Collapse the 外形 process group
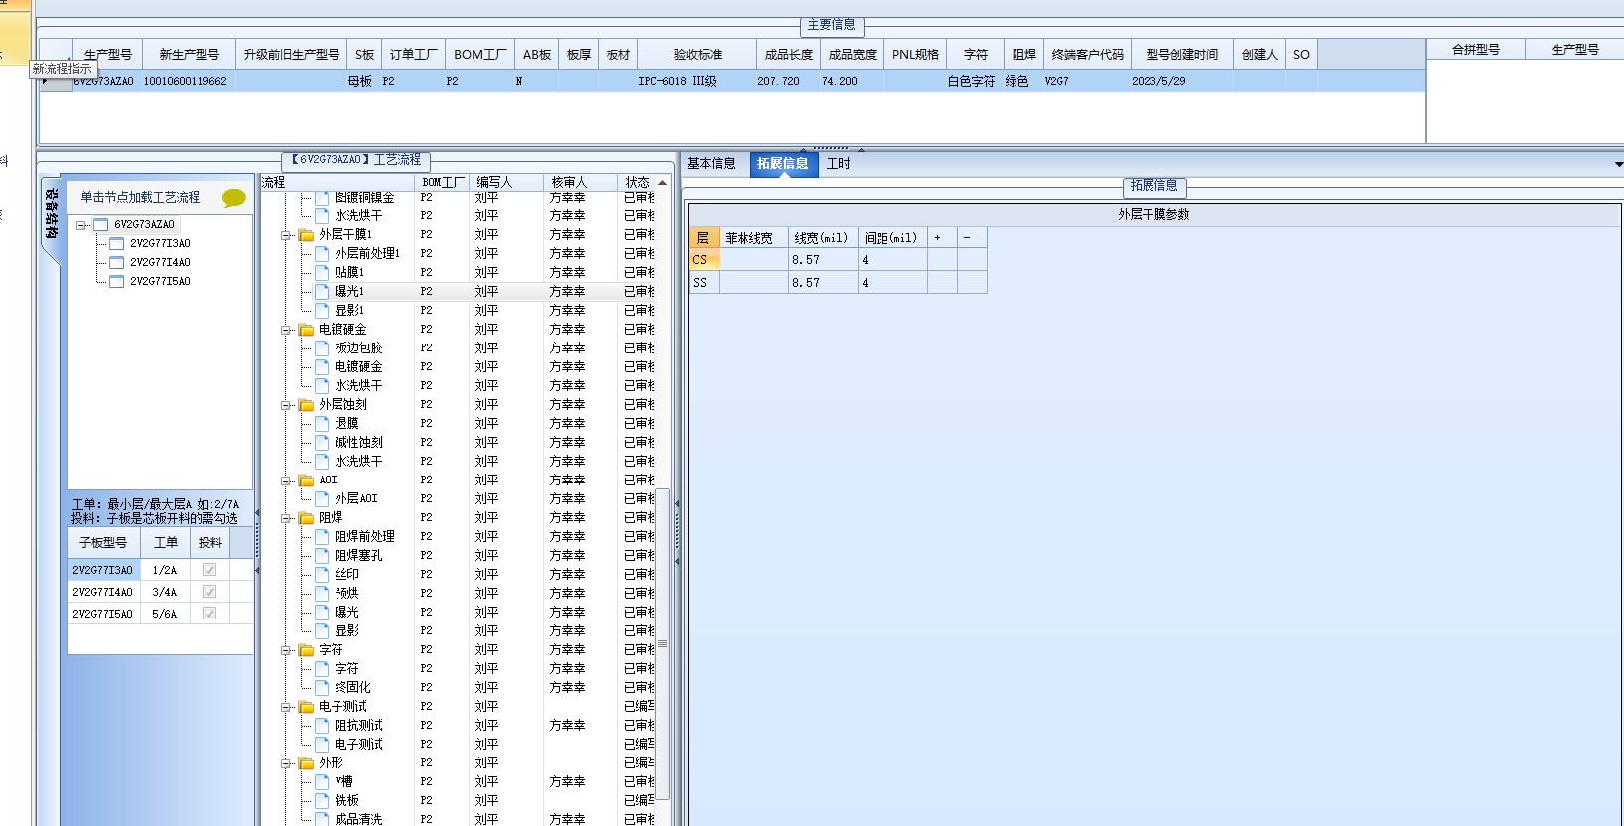Image resolution: width=1624 pixels, height=826 pixels. pos(286,763)
